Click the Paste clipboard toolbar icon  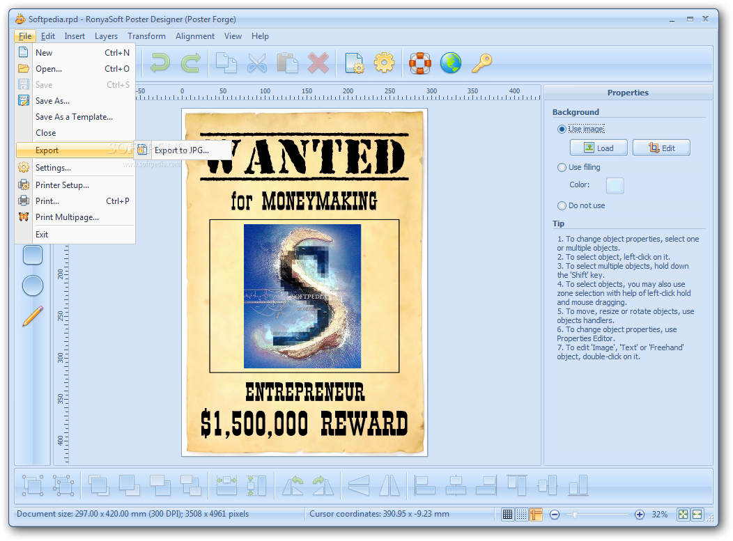(288, 63)
